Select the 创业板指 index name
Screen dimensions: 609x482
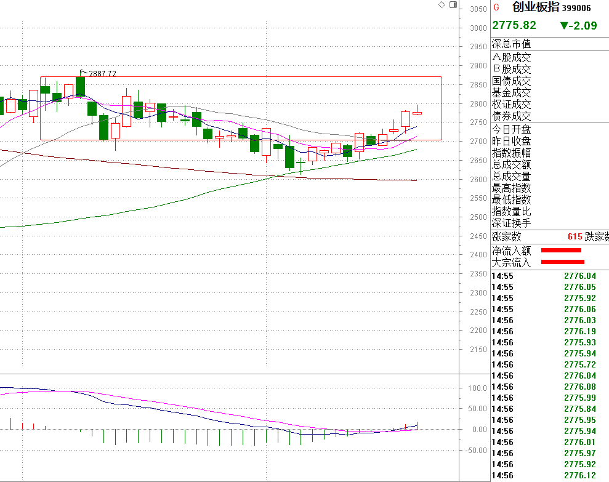pos(536,7)
